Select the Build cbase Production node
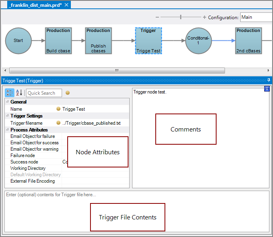The image size is (273, 237). coord(58,41)
